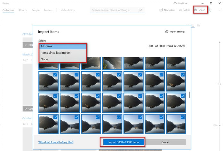Open the three-dot See more menu
Image resolution: width=224 pixels, height=151 pixels.
(220, 10)
